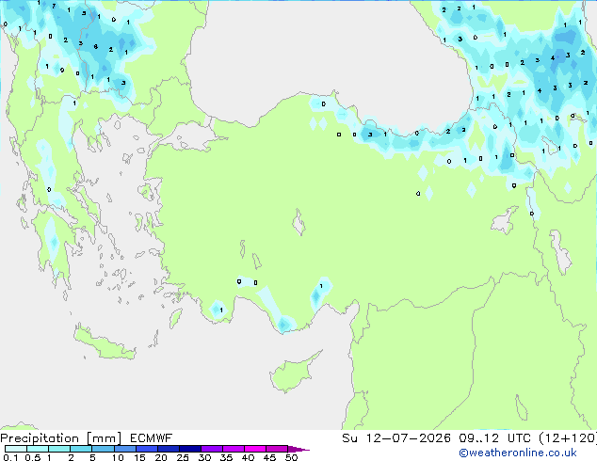Click the legend label '0.1'
Image resolution: width=597 pixels, height=461 pixels.
point(10,457)
